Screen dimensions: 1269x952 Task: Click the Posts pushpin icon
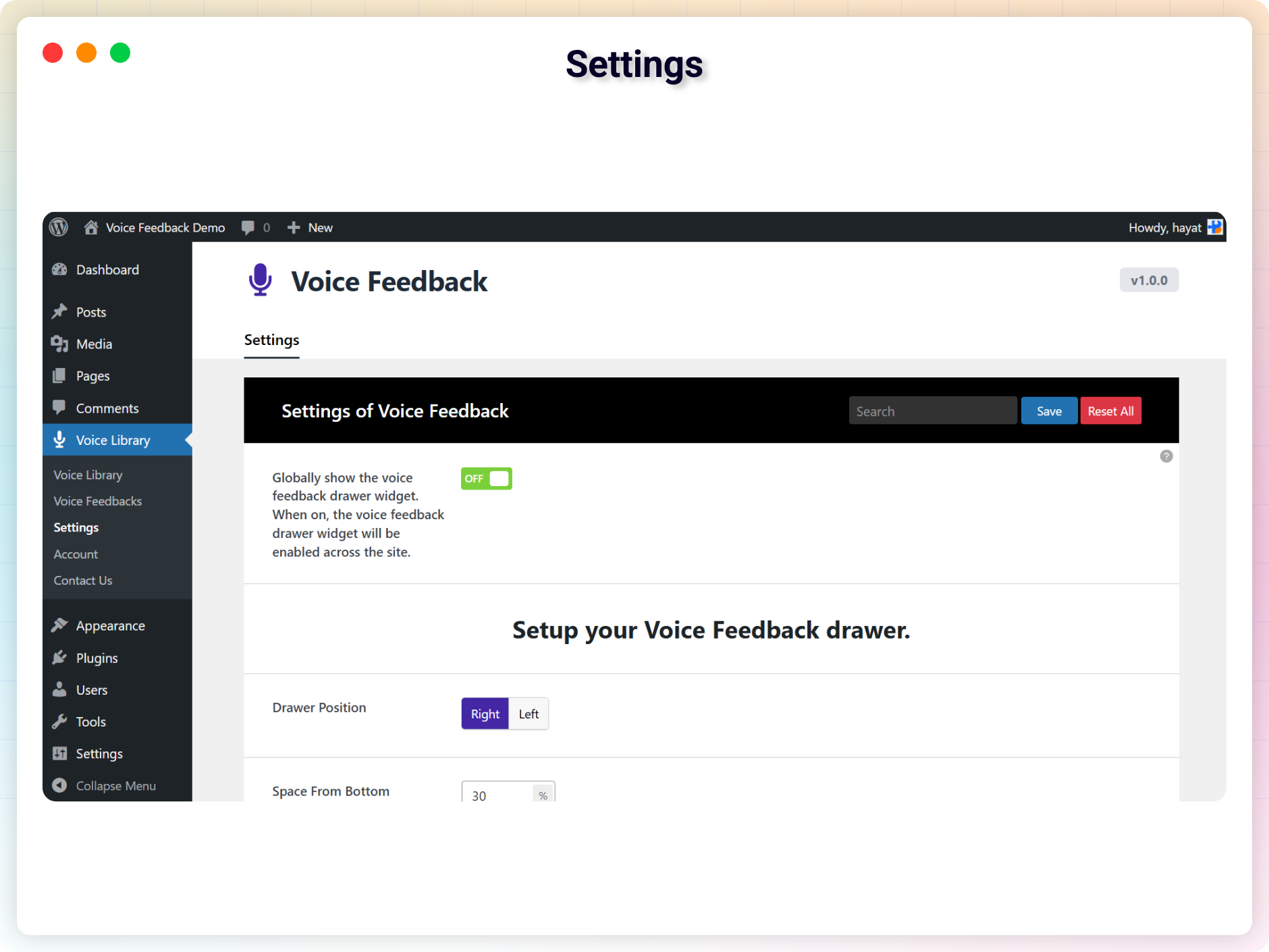click(x=59, y=312)
